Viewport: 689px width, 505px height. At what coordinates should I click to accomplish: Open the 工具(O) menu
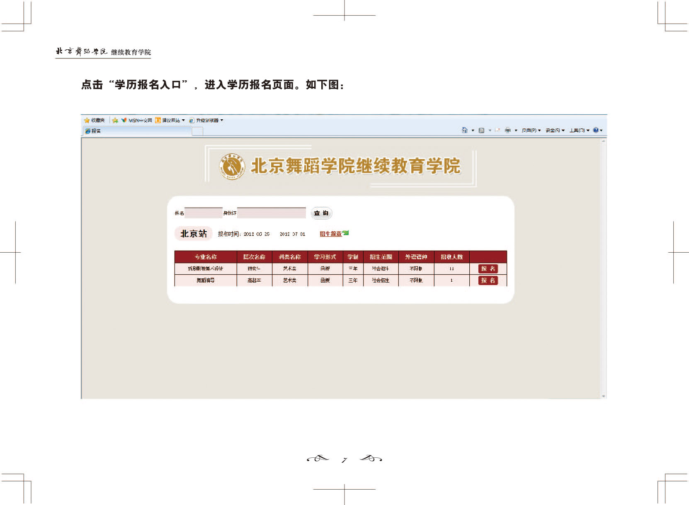(x=579, y=130)
